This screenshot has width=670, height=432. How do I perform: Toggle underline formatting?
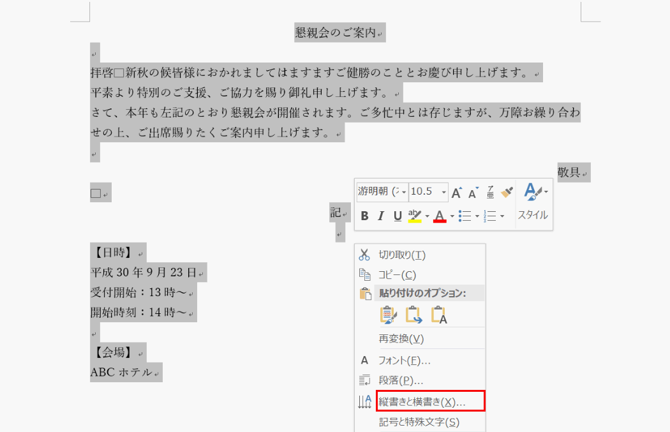pos(396,216)
